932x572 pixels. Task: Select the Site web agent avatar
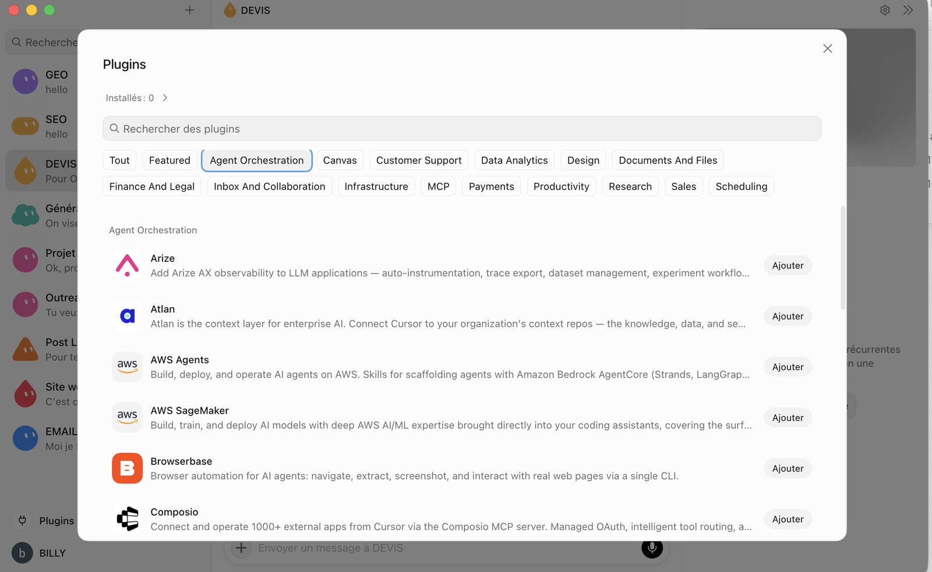[x=25, y=394]
